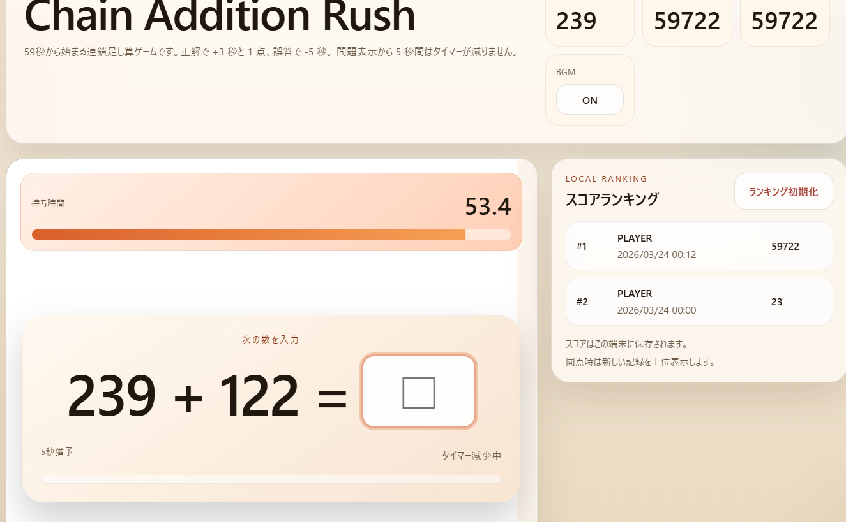Click the 2026/03/24 00:12 timestamp
Screen dimensions: 846x522
tap(656, 255)
